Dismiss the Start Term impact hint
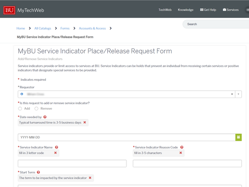The image size is (249, 187). pos(90,178)
